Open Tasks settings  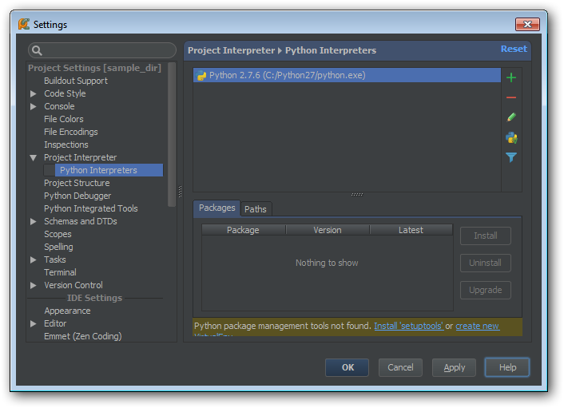(55, 259)
